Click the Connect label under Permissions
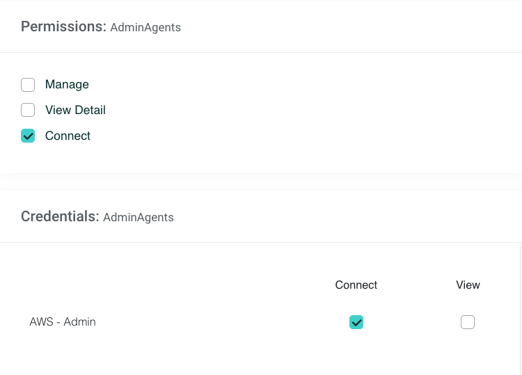Screen dimensions: 522x375 pyautogui.click(x=68, y=136)
